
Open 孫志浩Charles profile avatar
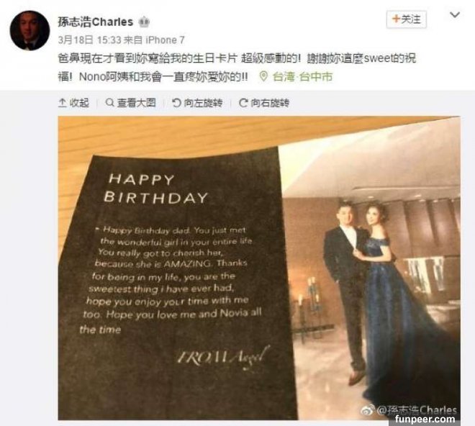coord(30,31)
